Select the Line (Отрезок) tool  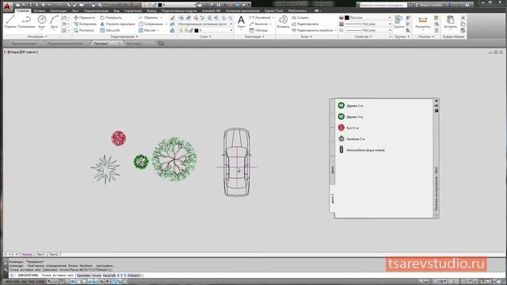pyautogui.click(x=10, y=21)
